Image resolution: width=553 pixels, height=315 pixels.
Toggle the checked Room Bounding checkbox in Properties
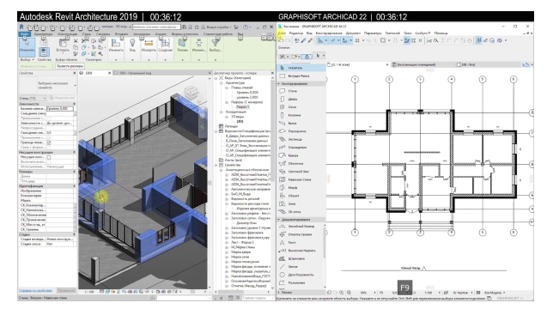(49, 142)
